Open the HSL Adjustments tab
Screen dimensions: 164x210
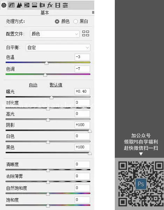click(x=27, y=5)
